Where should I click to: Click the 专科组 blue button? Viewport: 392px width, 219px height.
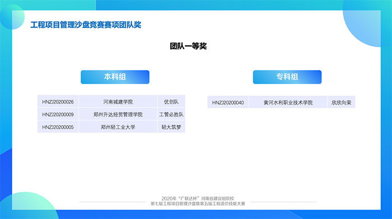point(287,77)
